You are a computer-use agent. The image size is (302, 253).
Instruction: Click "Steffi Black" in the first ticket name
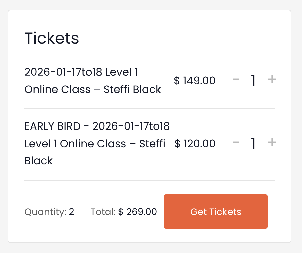click(x=132, y=89)
